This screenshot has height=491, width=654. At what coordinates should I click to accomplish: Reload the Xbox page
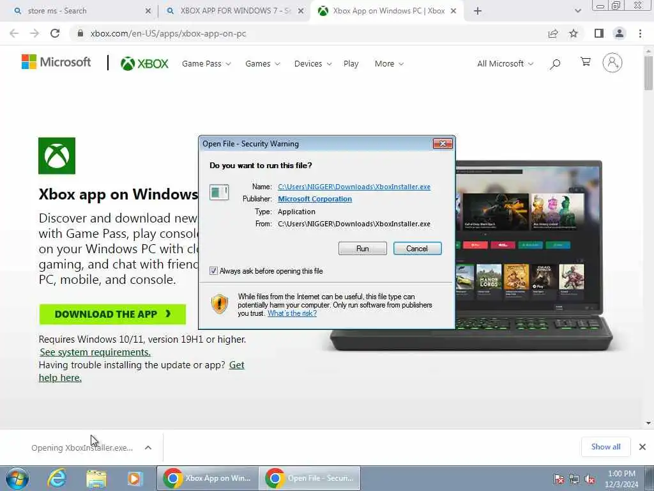tap(55, 33)
